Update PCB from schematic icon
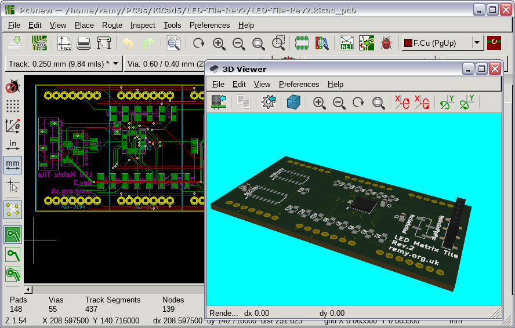Viewport: 515px width, 328px height. tap(367, 43)
